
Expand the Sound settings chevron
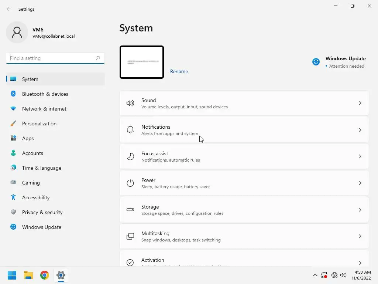tap(360, 104)
